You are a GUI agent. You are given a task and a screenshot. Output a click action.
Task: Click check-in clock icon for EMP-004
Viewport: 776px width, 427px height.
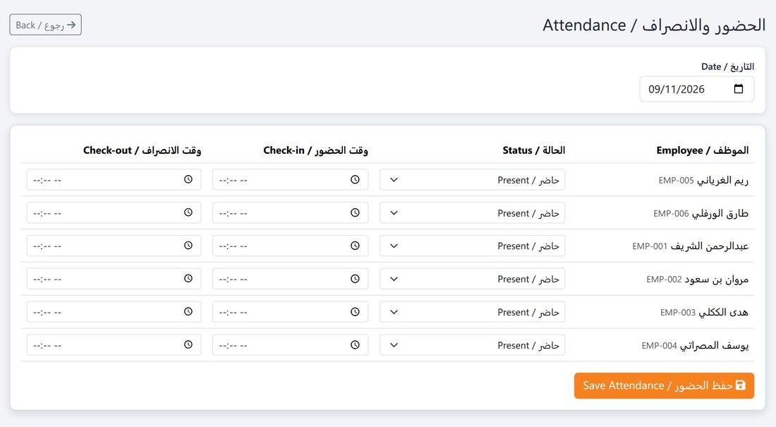(355, 345)
